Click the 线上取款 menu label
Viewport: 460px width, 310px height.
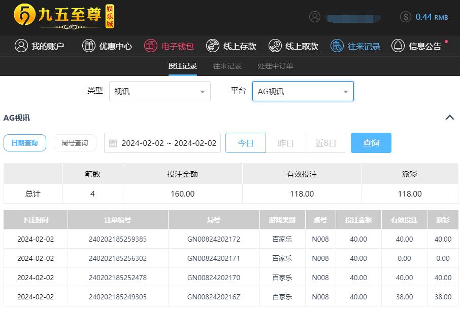pos(302,46)
